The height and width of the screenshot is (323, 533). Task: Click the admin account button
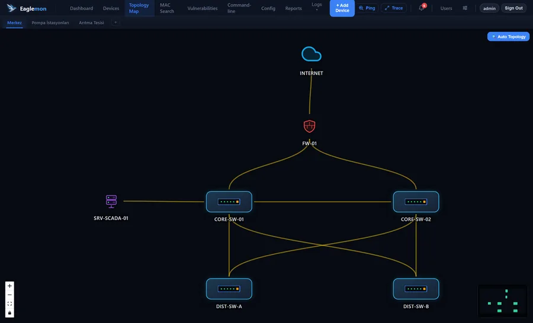[489, 8]
